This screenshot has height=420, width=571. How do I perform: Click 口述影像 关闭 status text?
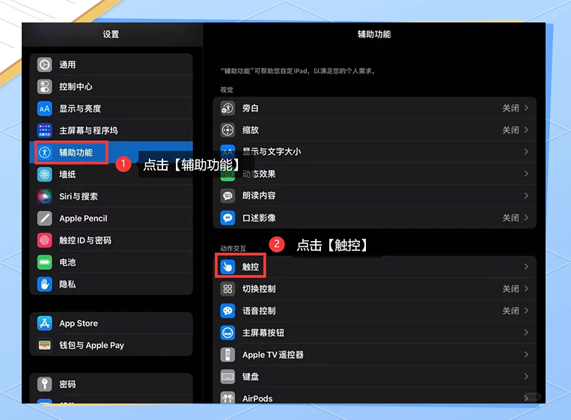tap(510, 218)
